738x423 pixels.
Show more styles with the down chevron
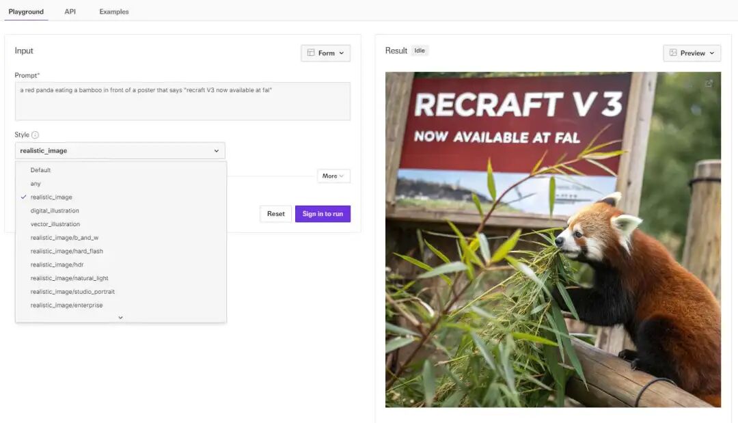(120, 318)
